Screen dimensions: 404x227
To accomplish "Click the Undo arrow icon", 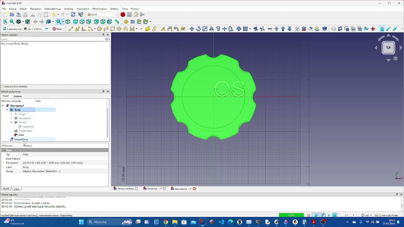I will [x=54, y=15].
